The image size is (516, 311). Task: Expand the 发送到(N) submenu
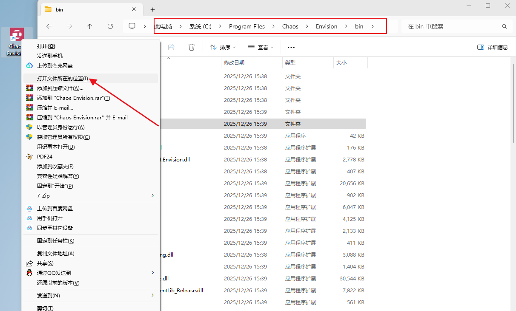tap(91, 295)
